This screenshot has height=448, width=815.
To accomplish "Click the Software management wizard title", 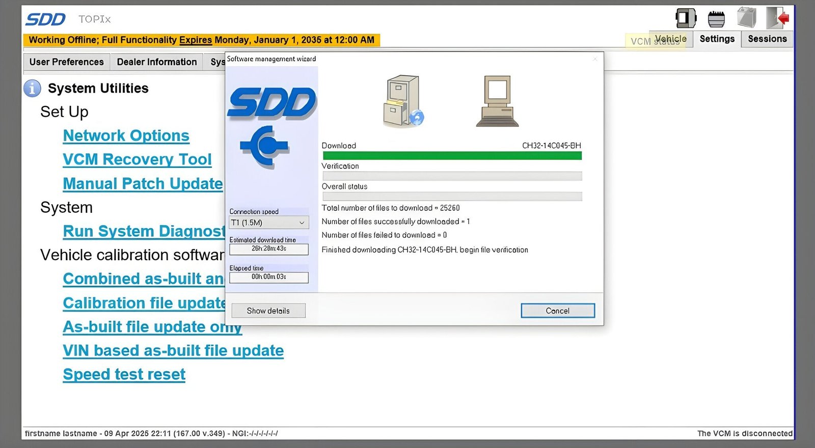I will coord(271,59).
